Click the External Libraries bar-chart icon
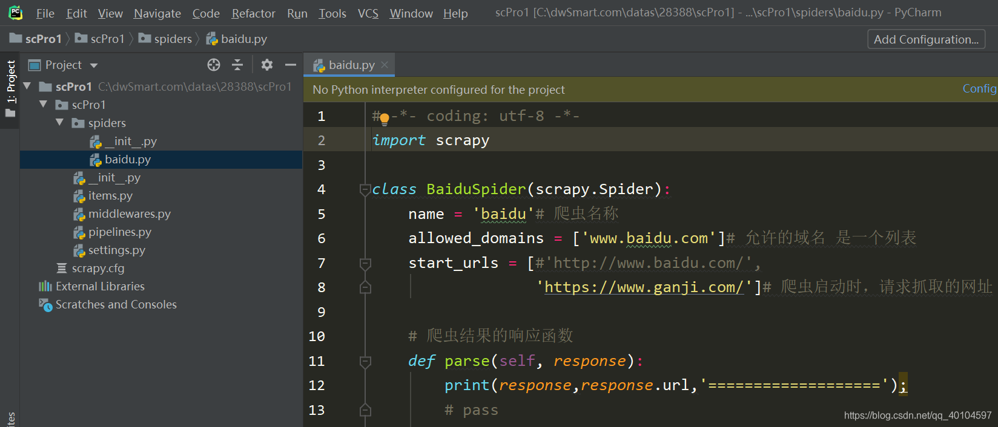 pyautogui.click(x=45, y=286)
